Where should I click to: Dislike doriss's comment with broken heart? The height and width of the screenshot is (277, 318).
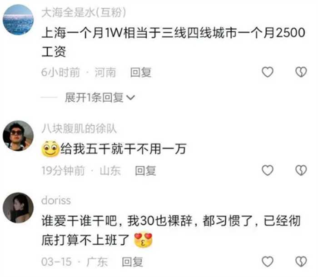pos(301,262)
